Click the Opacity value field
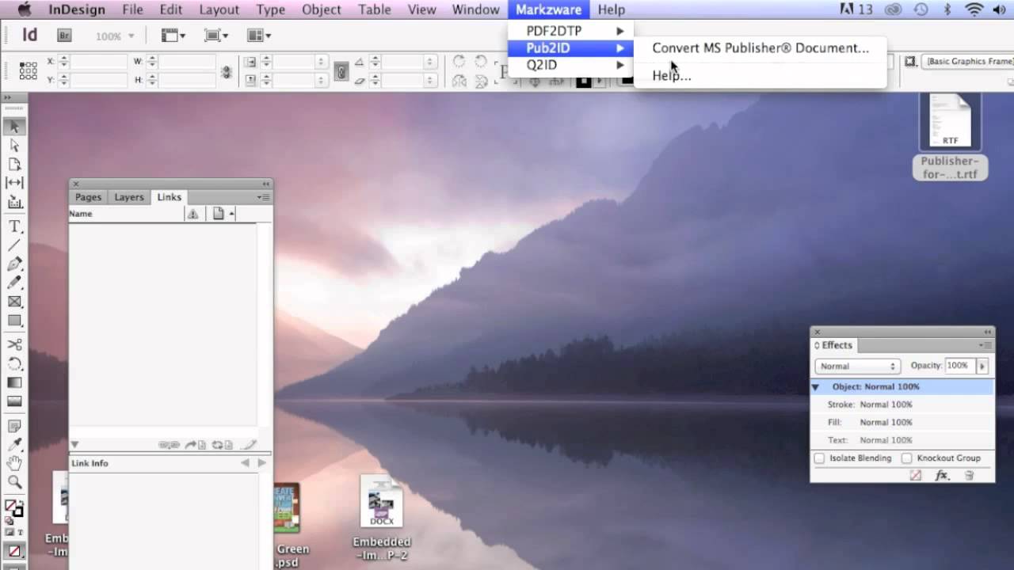Screen dimensions: 1014x570 [x=959, y=366]
